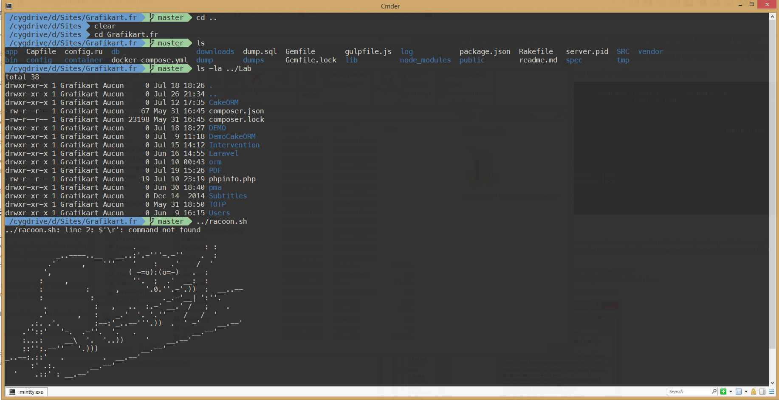
Task: Click the active console number icon
Action: [x=739, y=392]
